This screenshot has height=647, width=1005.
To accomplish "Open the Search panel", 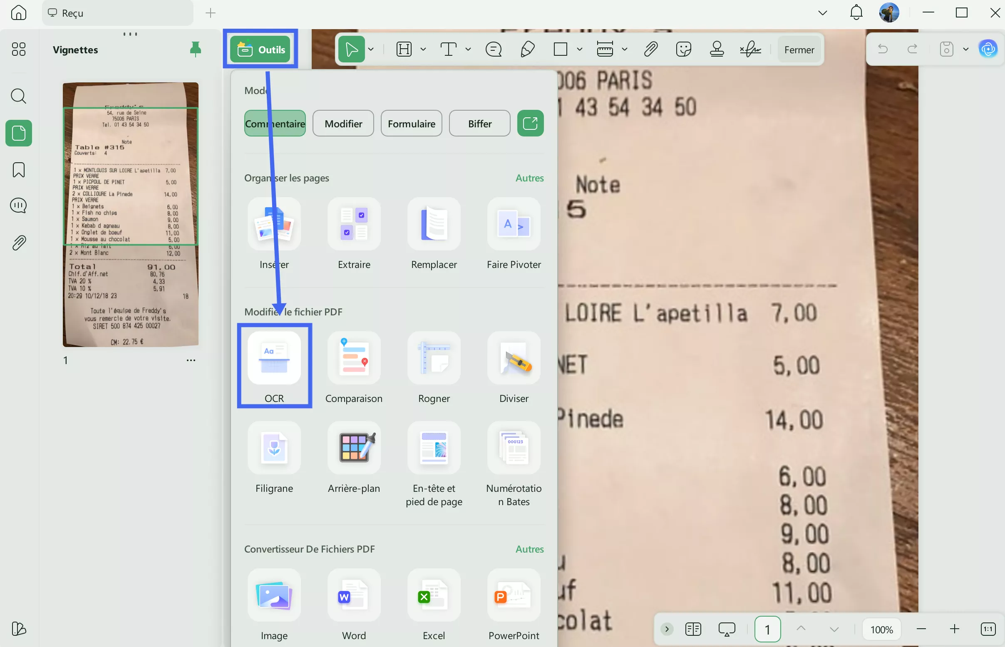I will click(x=18, y=96).
